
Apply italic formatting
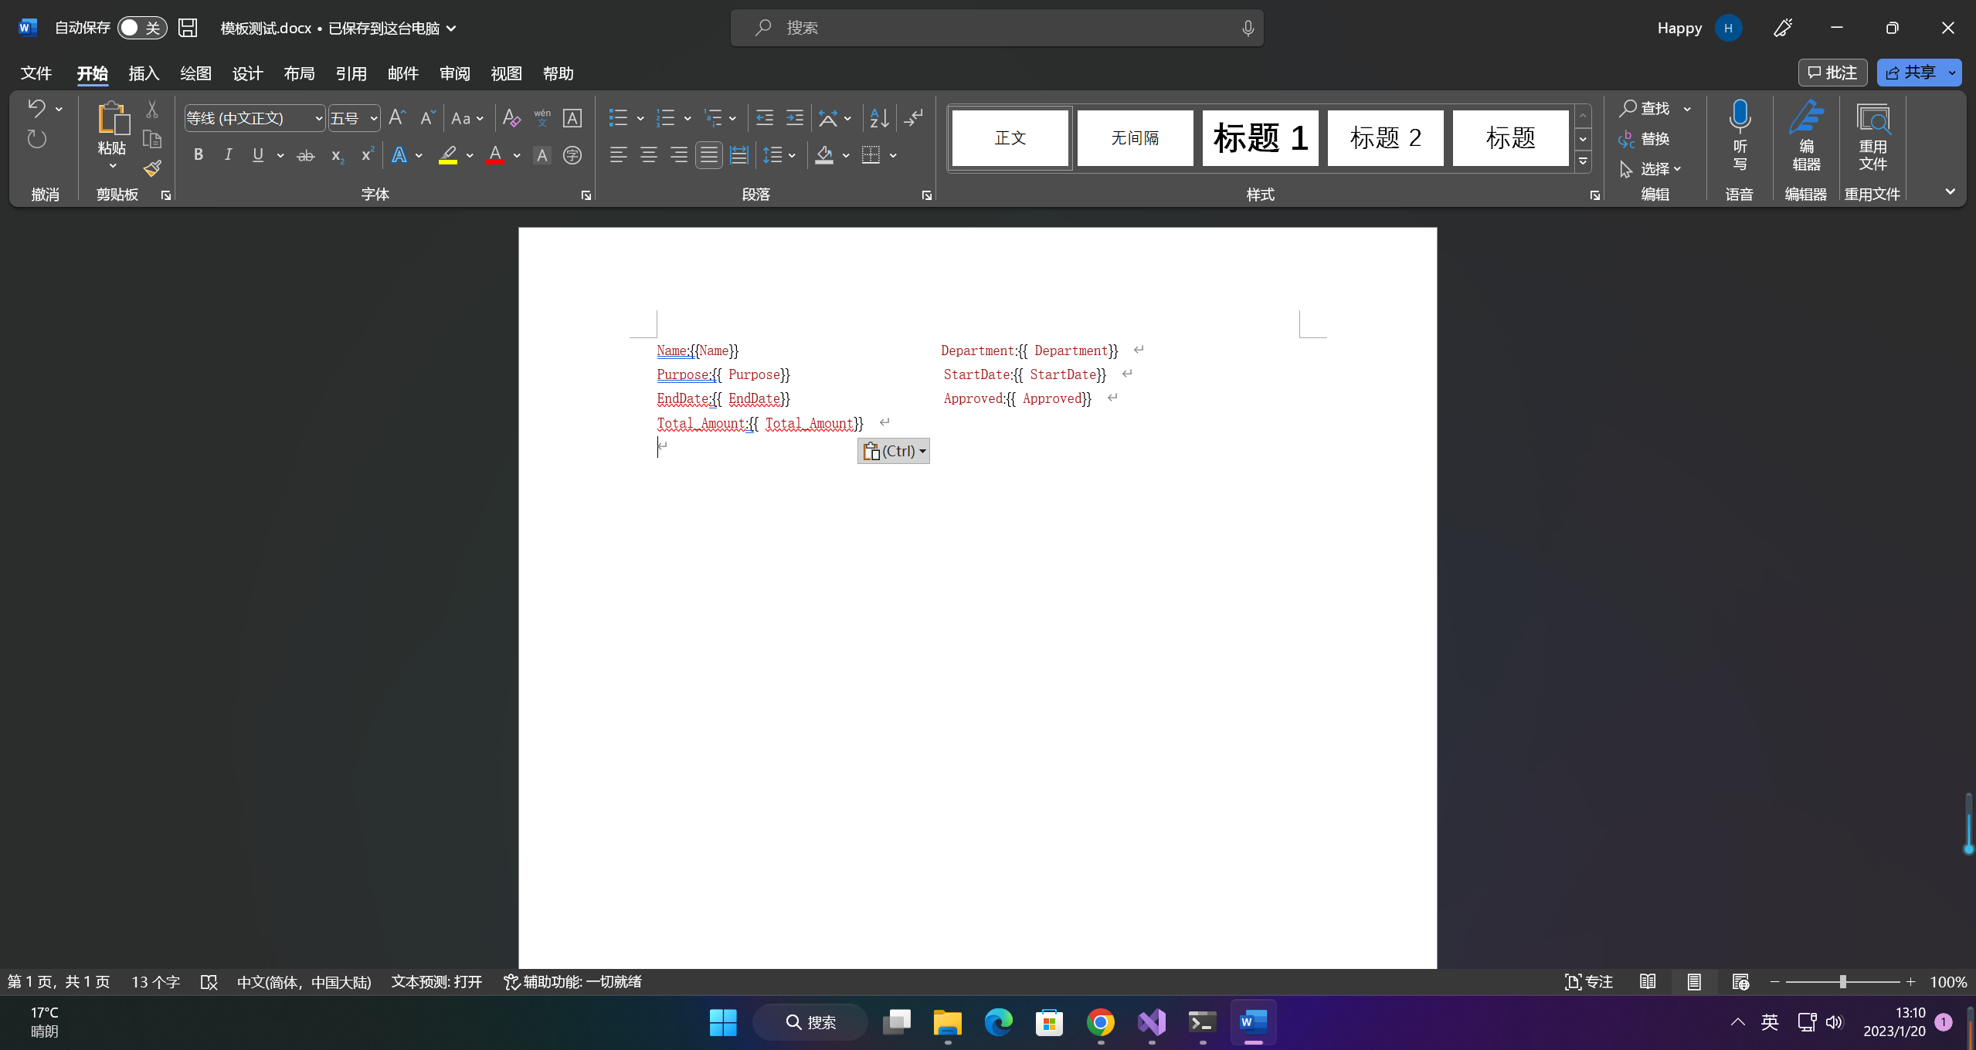coord(228,154)
